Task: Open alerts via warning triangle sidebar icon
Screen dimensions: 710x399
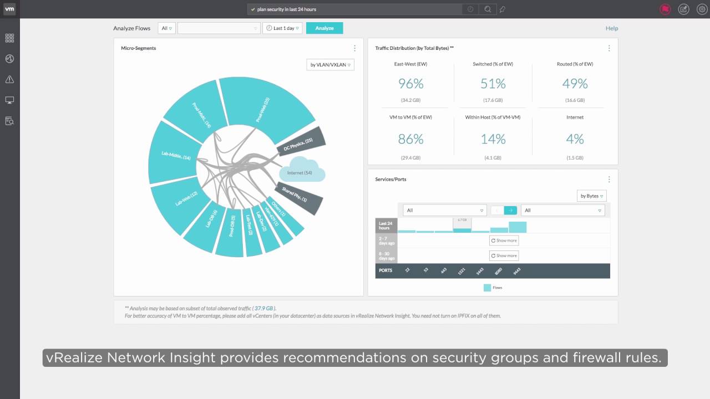Action: click(9, 79)
